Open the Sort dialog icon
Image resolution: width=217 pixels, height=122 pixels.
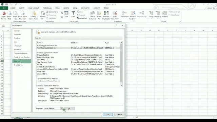66,14
